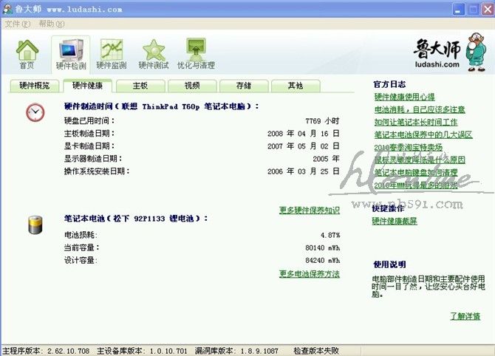This screenshot has height=356, width=495.
Task: Open the 鼠标灵敏度降低是什么原因 link
Action: click(420, 160)
